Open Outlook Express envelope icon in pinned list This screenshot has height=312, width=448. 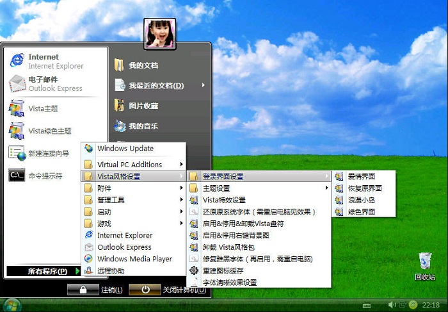[17, 84]
